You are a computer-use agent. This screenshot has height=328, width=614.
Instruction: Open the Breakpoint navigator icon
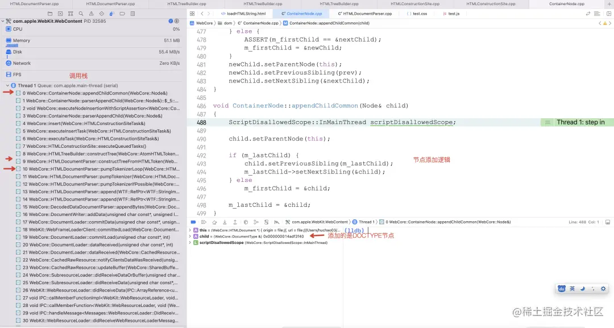pyautogui.click(x=122, y=14)
